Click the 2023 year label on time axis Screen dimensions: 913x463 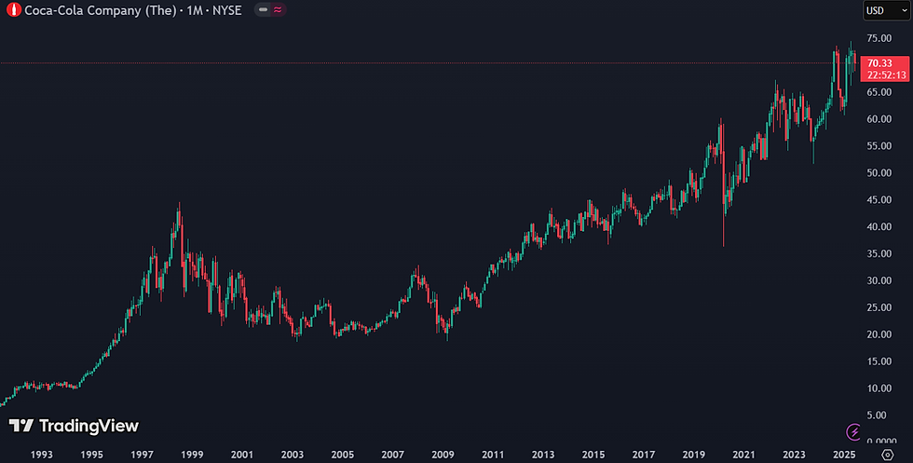pos(794,455)
